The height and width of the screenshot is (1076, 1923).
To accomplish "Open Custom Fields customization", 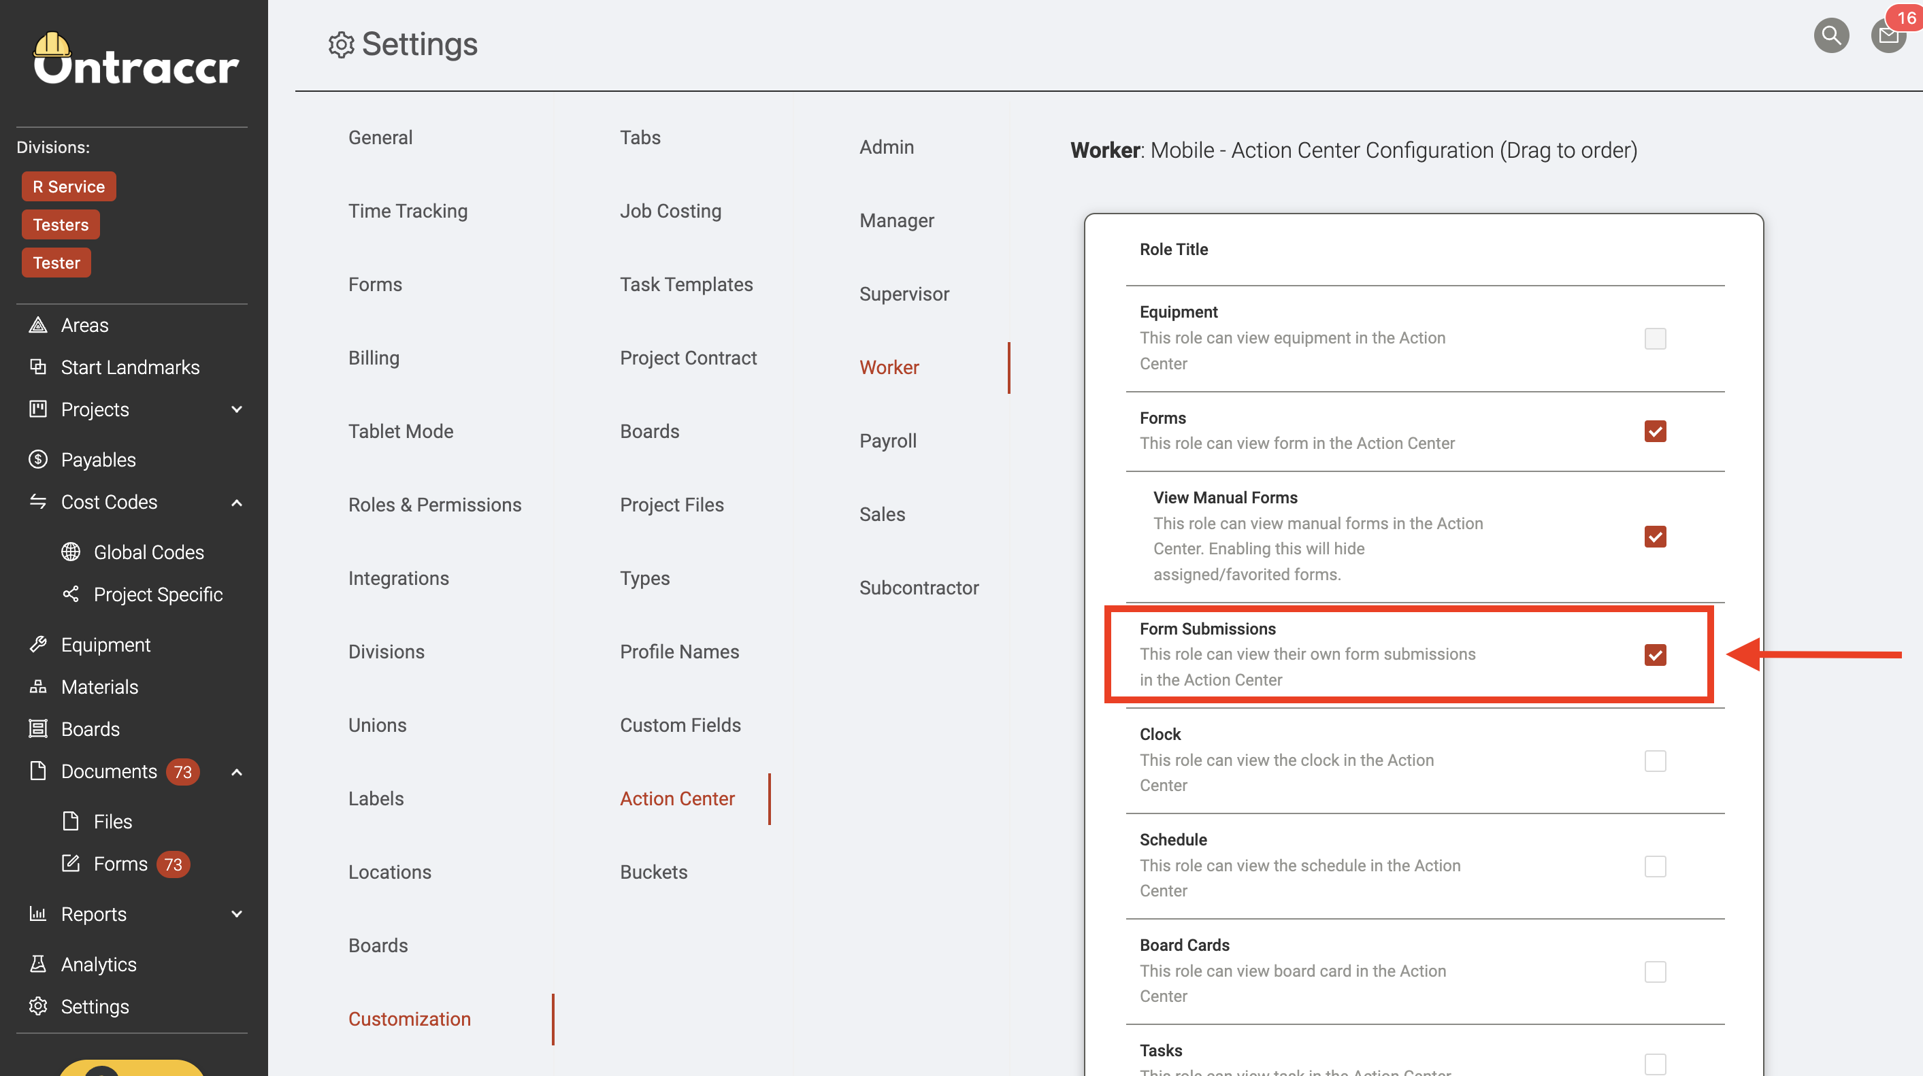I will point(680,724).
